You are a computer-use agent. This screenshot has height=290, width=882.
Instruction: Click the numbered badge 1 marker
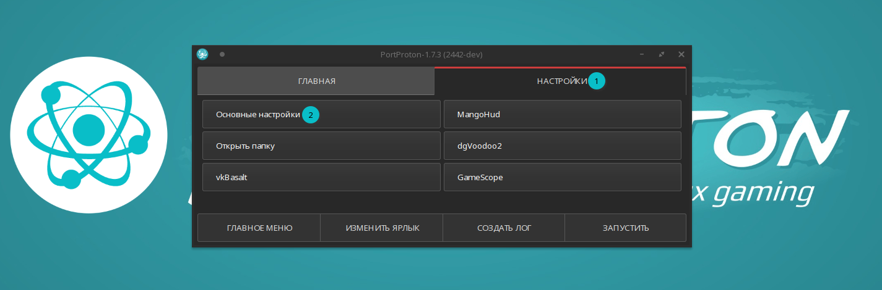click(597, 81)
